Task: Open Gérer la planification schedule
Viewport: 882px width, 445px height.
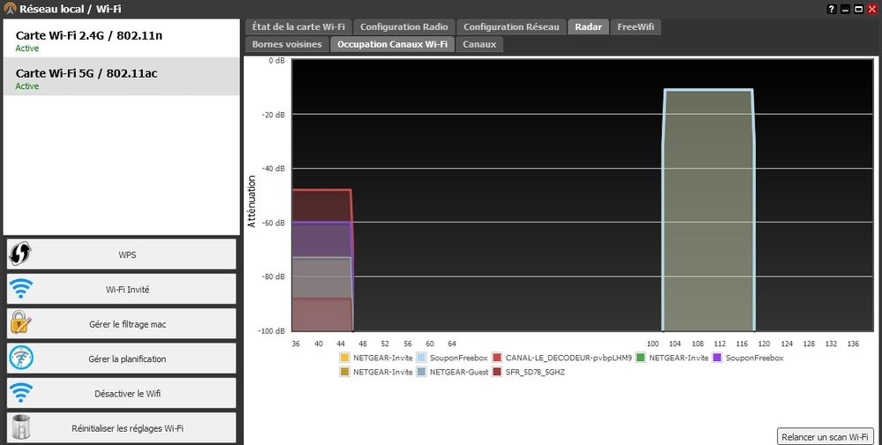Action: tap(122, 358)
